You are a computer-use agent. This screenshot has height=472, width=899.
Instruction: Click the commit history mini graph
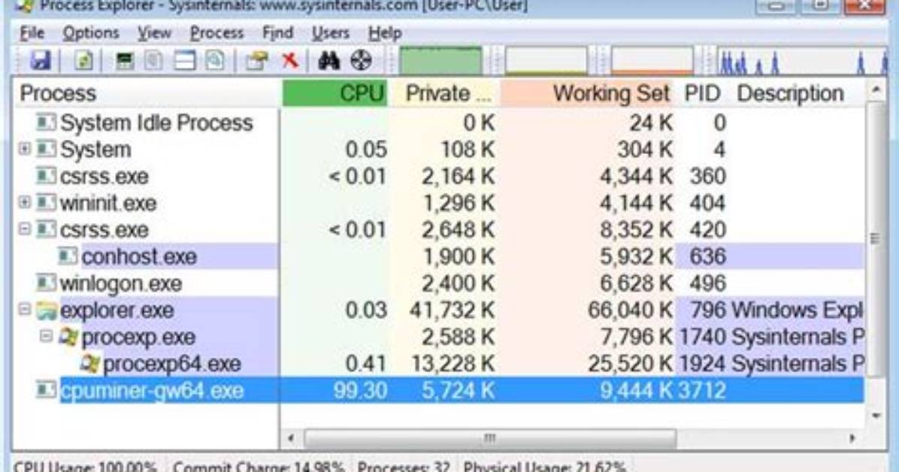tap(546, 61)
